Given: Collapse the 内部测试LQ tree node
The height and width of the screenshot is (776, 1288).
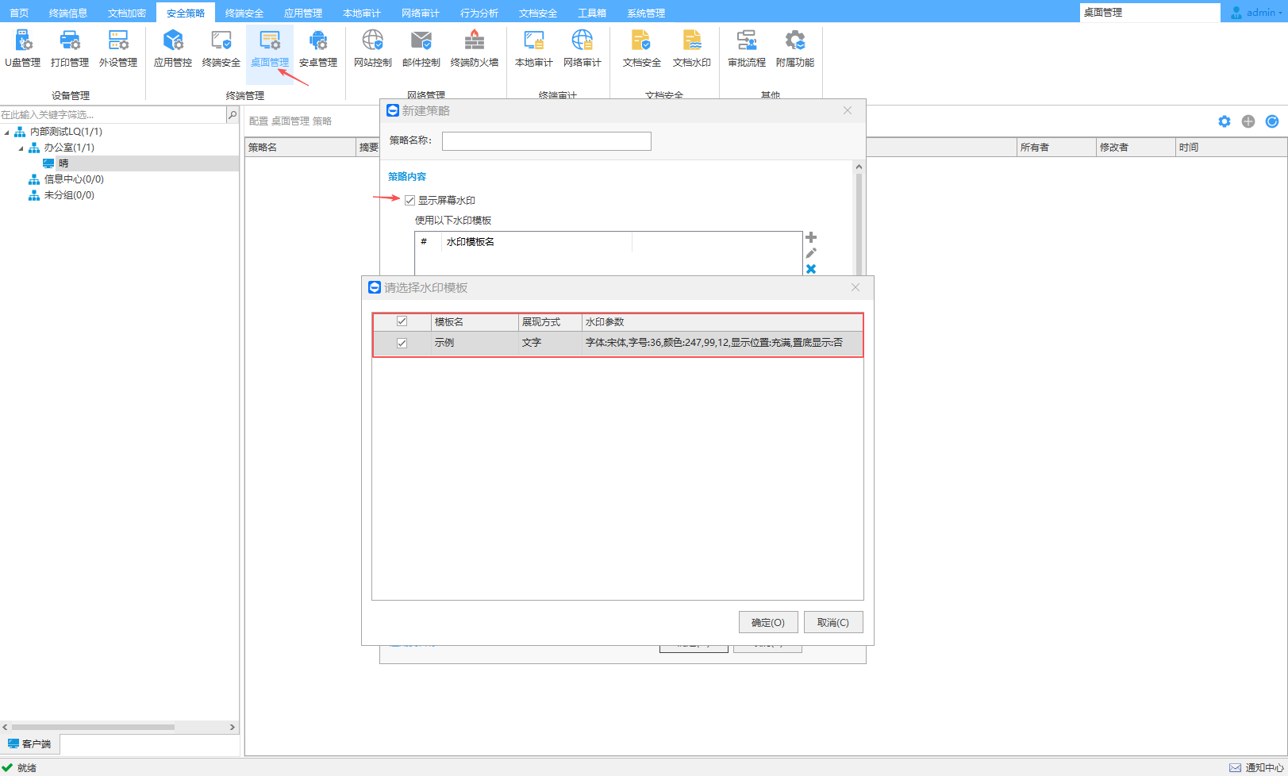Looking at the screenshot, I should 7,133.
